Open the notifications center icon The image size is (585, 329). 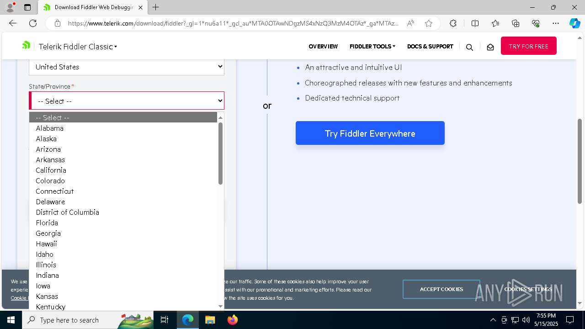click(x=570, y=320)
